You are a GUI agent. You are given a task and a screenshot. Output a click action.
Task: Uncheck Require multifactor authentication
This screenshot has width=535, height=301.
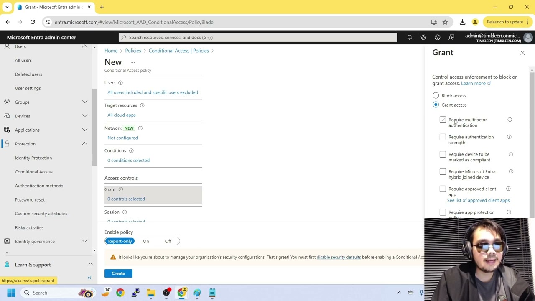443,120
